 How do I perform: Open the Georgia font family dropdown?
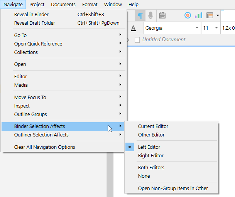[197, 28]
